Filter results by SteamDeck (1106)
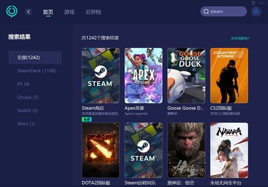Viewport: 268px width, 187px height. click(x=36, y=71)
